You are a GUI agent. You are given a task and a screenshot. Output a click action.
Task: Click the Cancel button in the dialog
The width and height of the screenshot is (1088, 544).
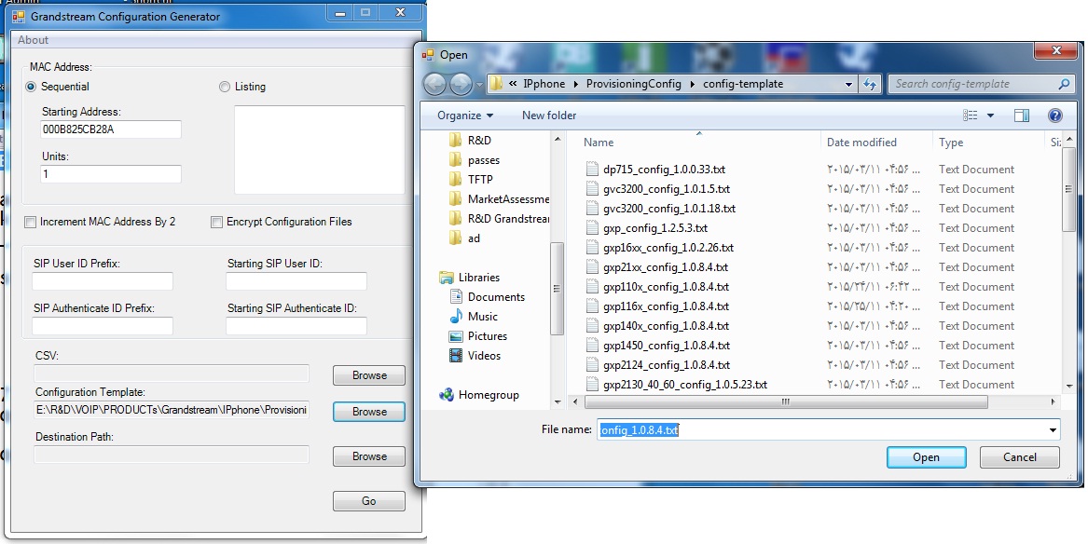1019,457
